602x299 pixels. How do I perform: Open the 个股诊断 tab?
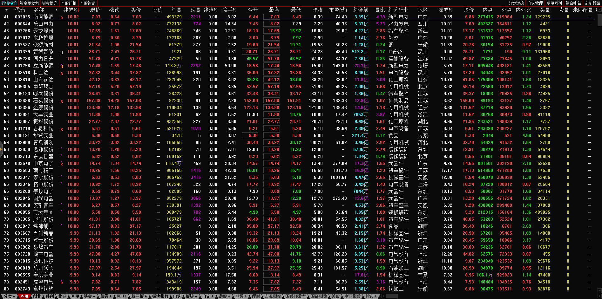coord(88,3)
